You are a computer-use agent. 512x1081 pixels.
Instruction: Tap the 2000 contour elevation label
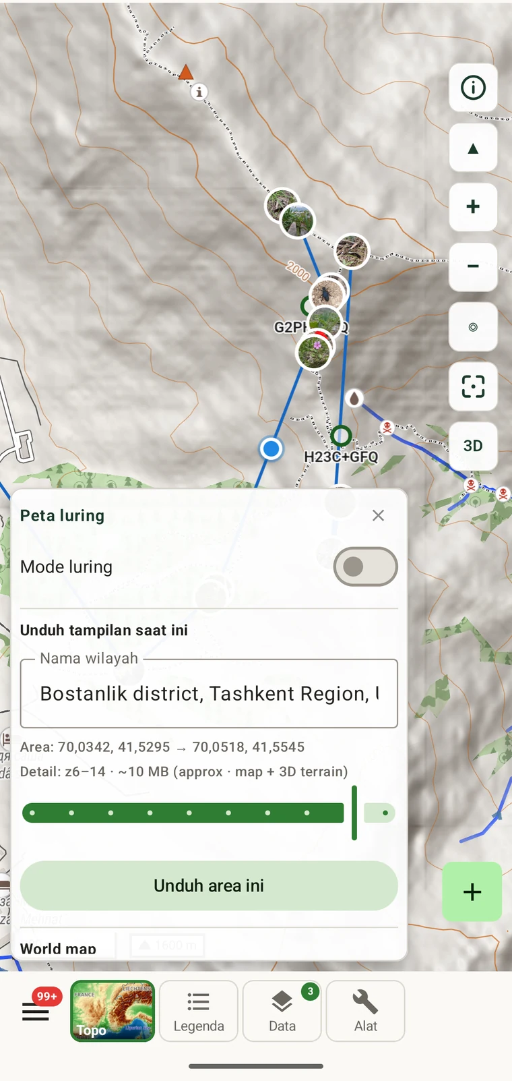pos(298,271)
